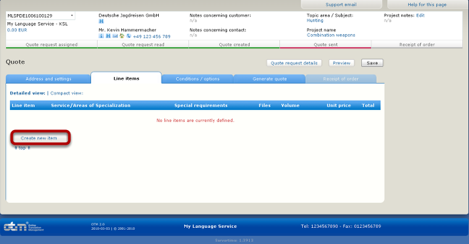Open the quote Preview
The width and height of the screenshot is (469, 244).
tap(341, 63)
